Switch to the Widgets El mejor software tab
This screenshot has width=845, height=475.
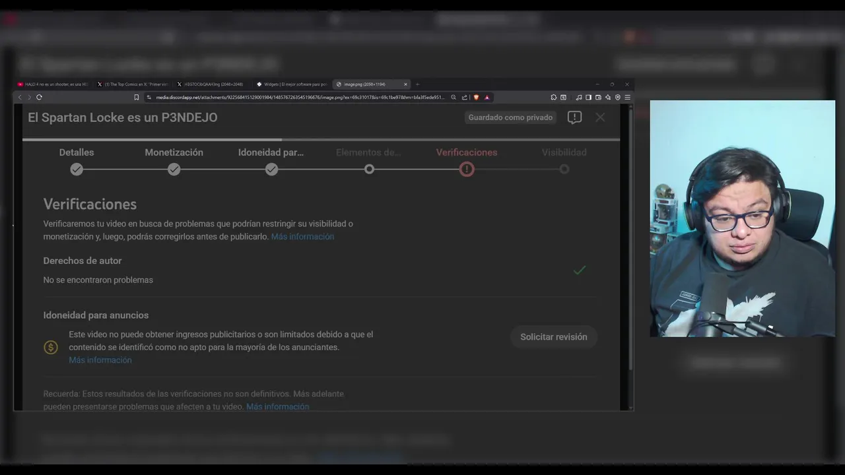point(292,84)
